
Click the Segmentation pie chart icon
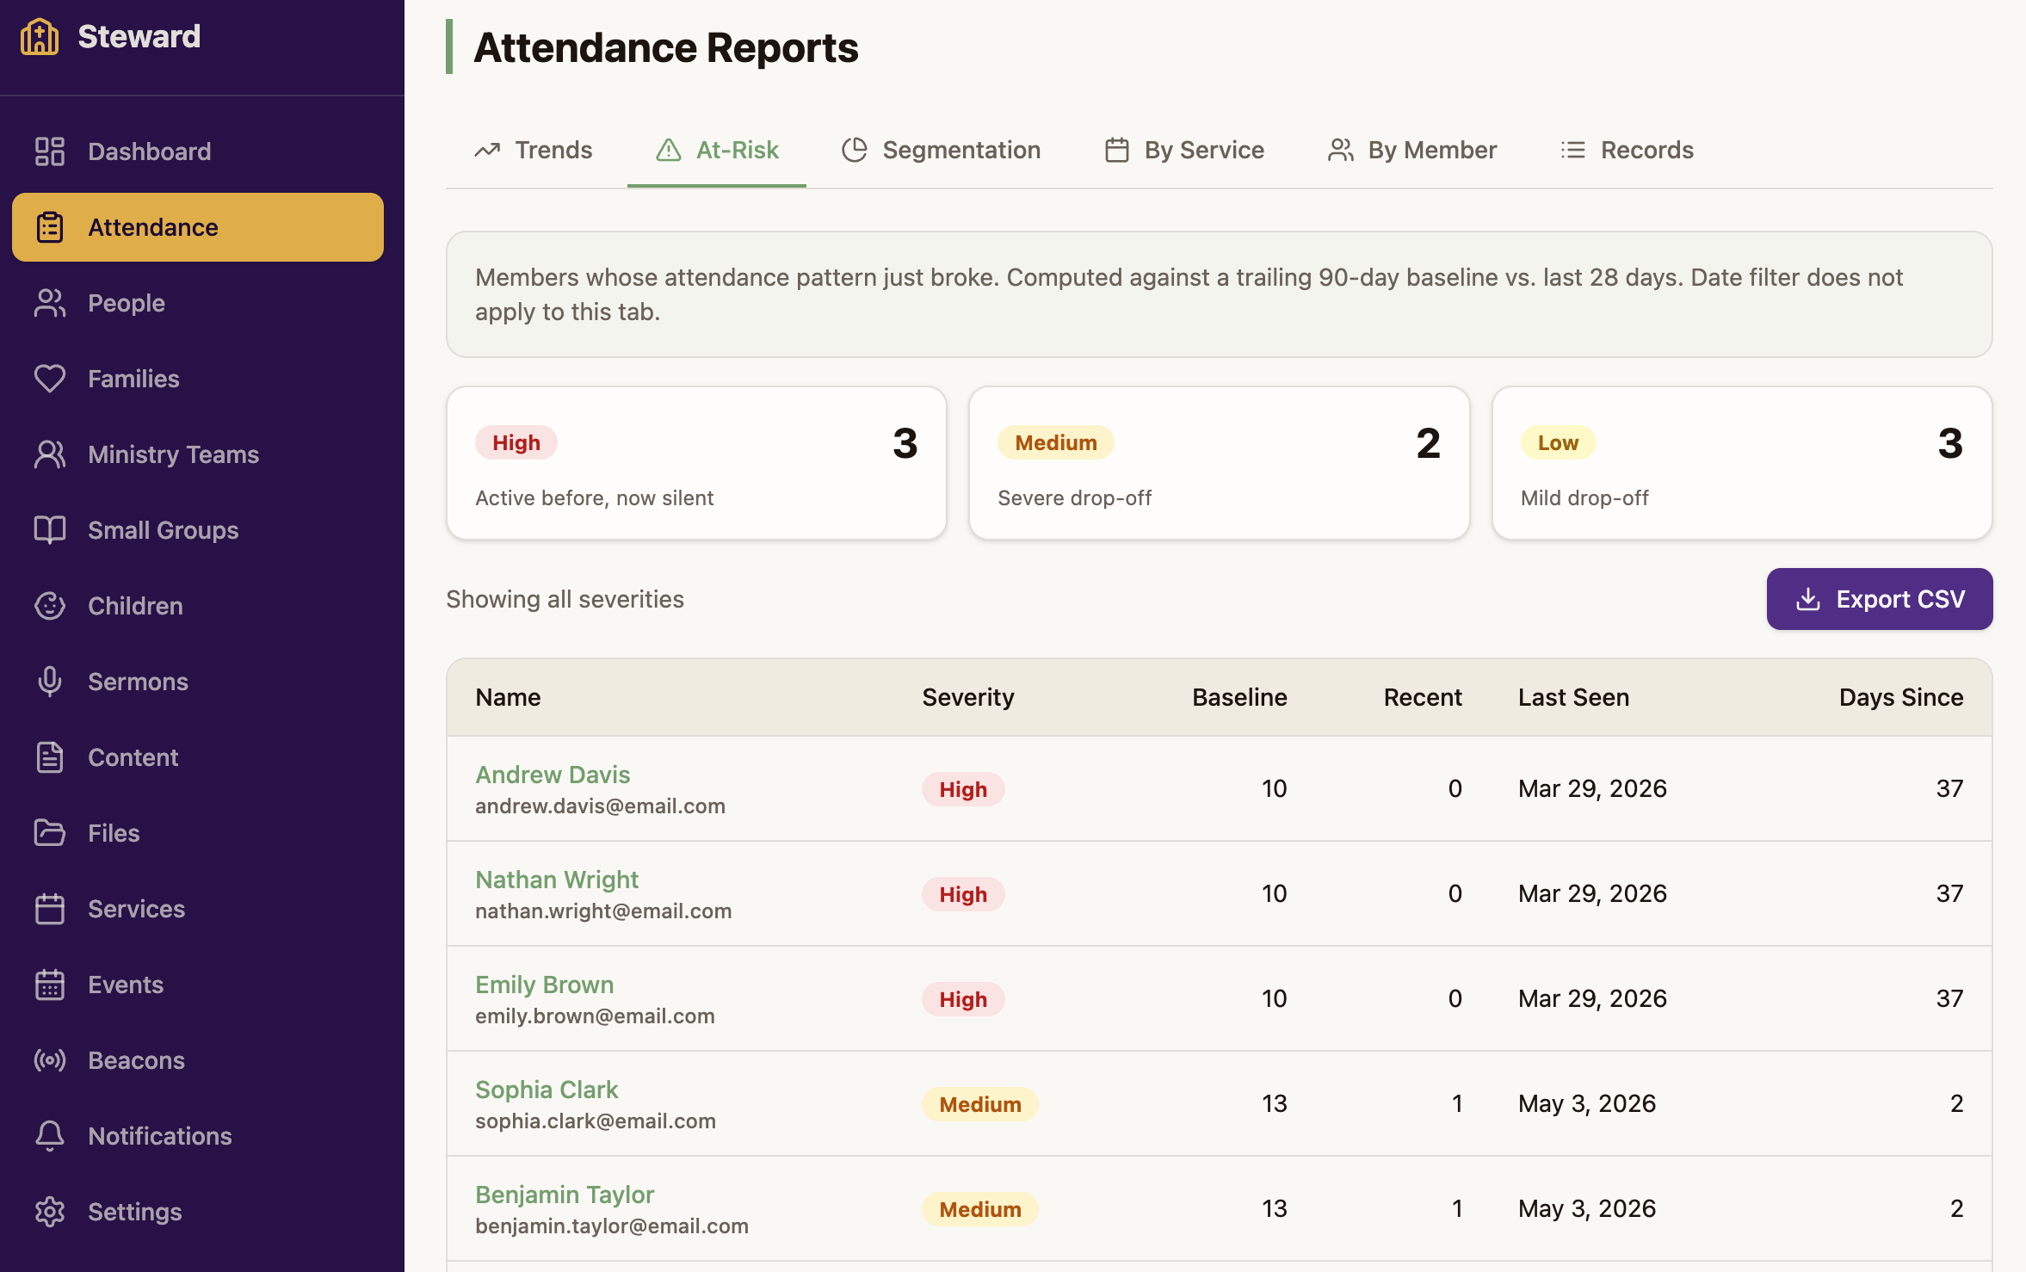point(855,150)
